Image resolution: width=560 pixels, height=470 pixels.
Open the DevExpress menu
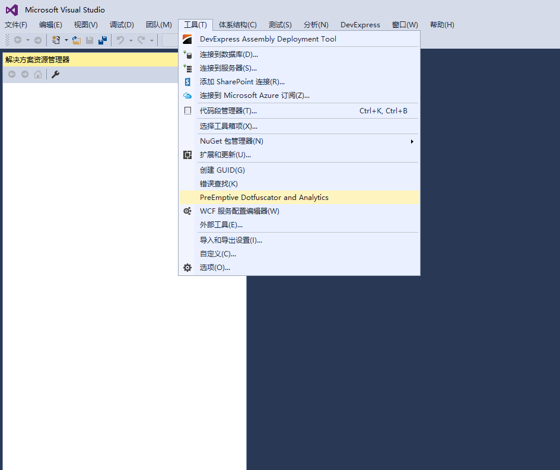click(360, 24)
